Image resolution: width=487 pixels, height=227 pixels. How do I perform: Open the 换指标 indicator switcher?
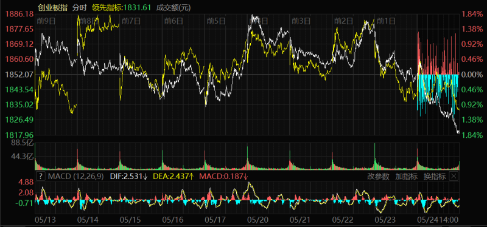[x=435, y=177]
